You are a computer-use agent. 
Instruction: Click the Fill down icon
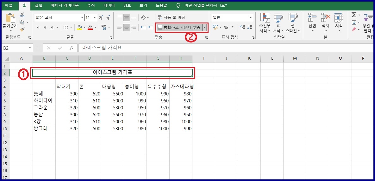point(354,22)
